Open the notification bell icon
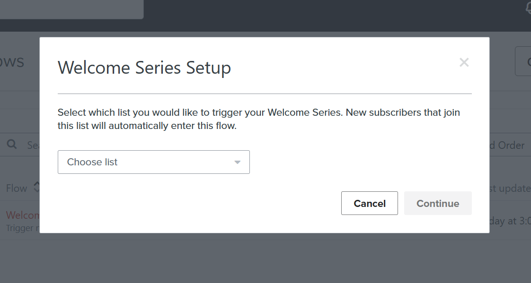Image resolution: width=531 pixels, height=283 pixels. (x=528, y=8)
